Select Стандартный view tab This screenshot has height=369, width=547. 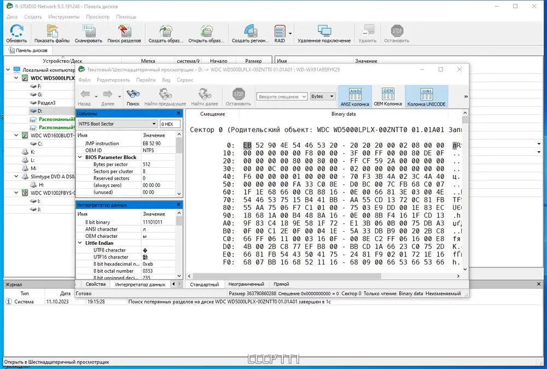[205, 284]
